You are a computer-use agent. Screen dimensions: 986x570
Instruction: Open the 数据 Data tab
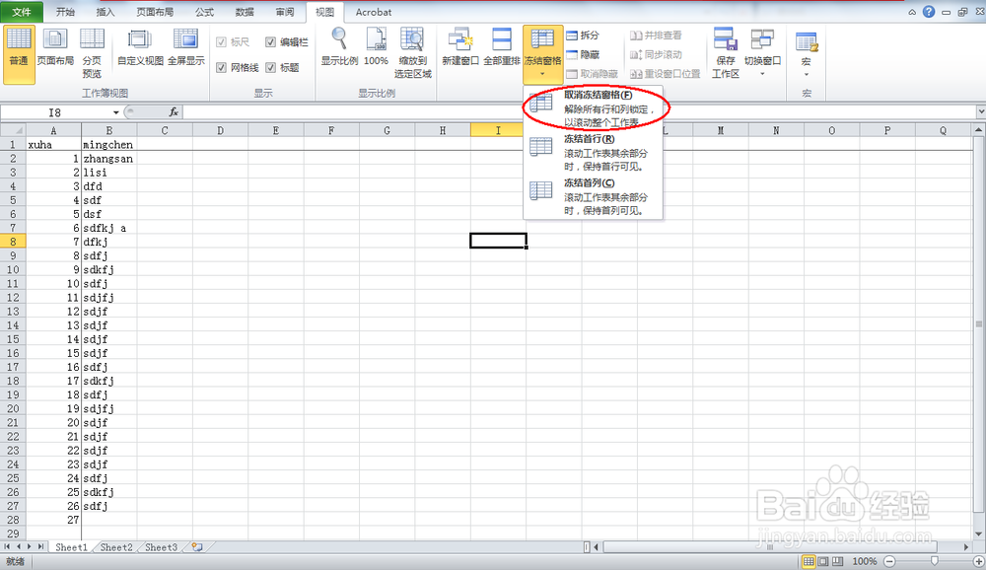pos(245,12)
